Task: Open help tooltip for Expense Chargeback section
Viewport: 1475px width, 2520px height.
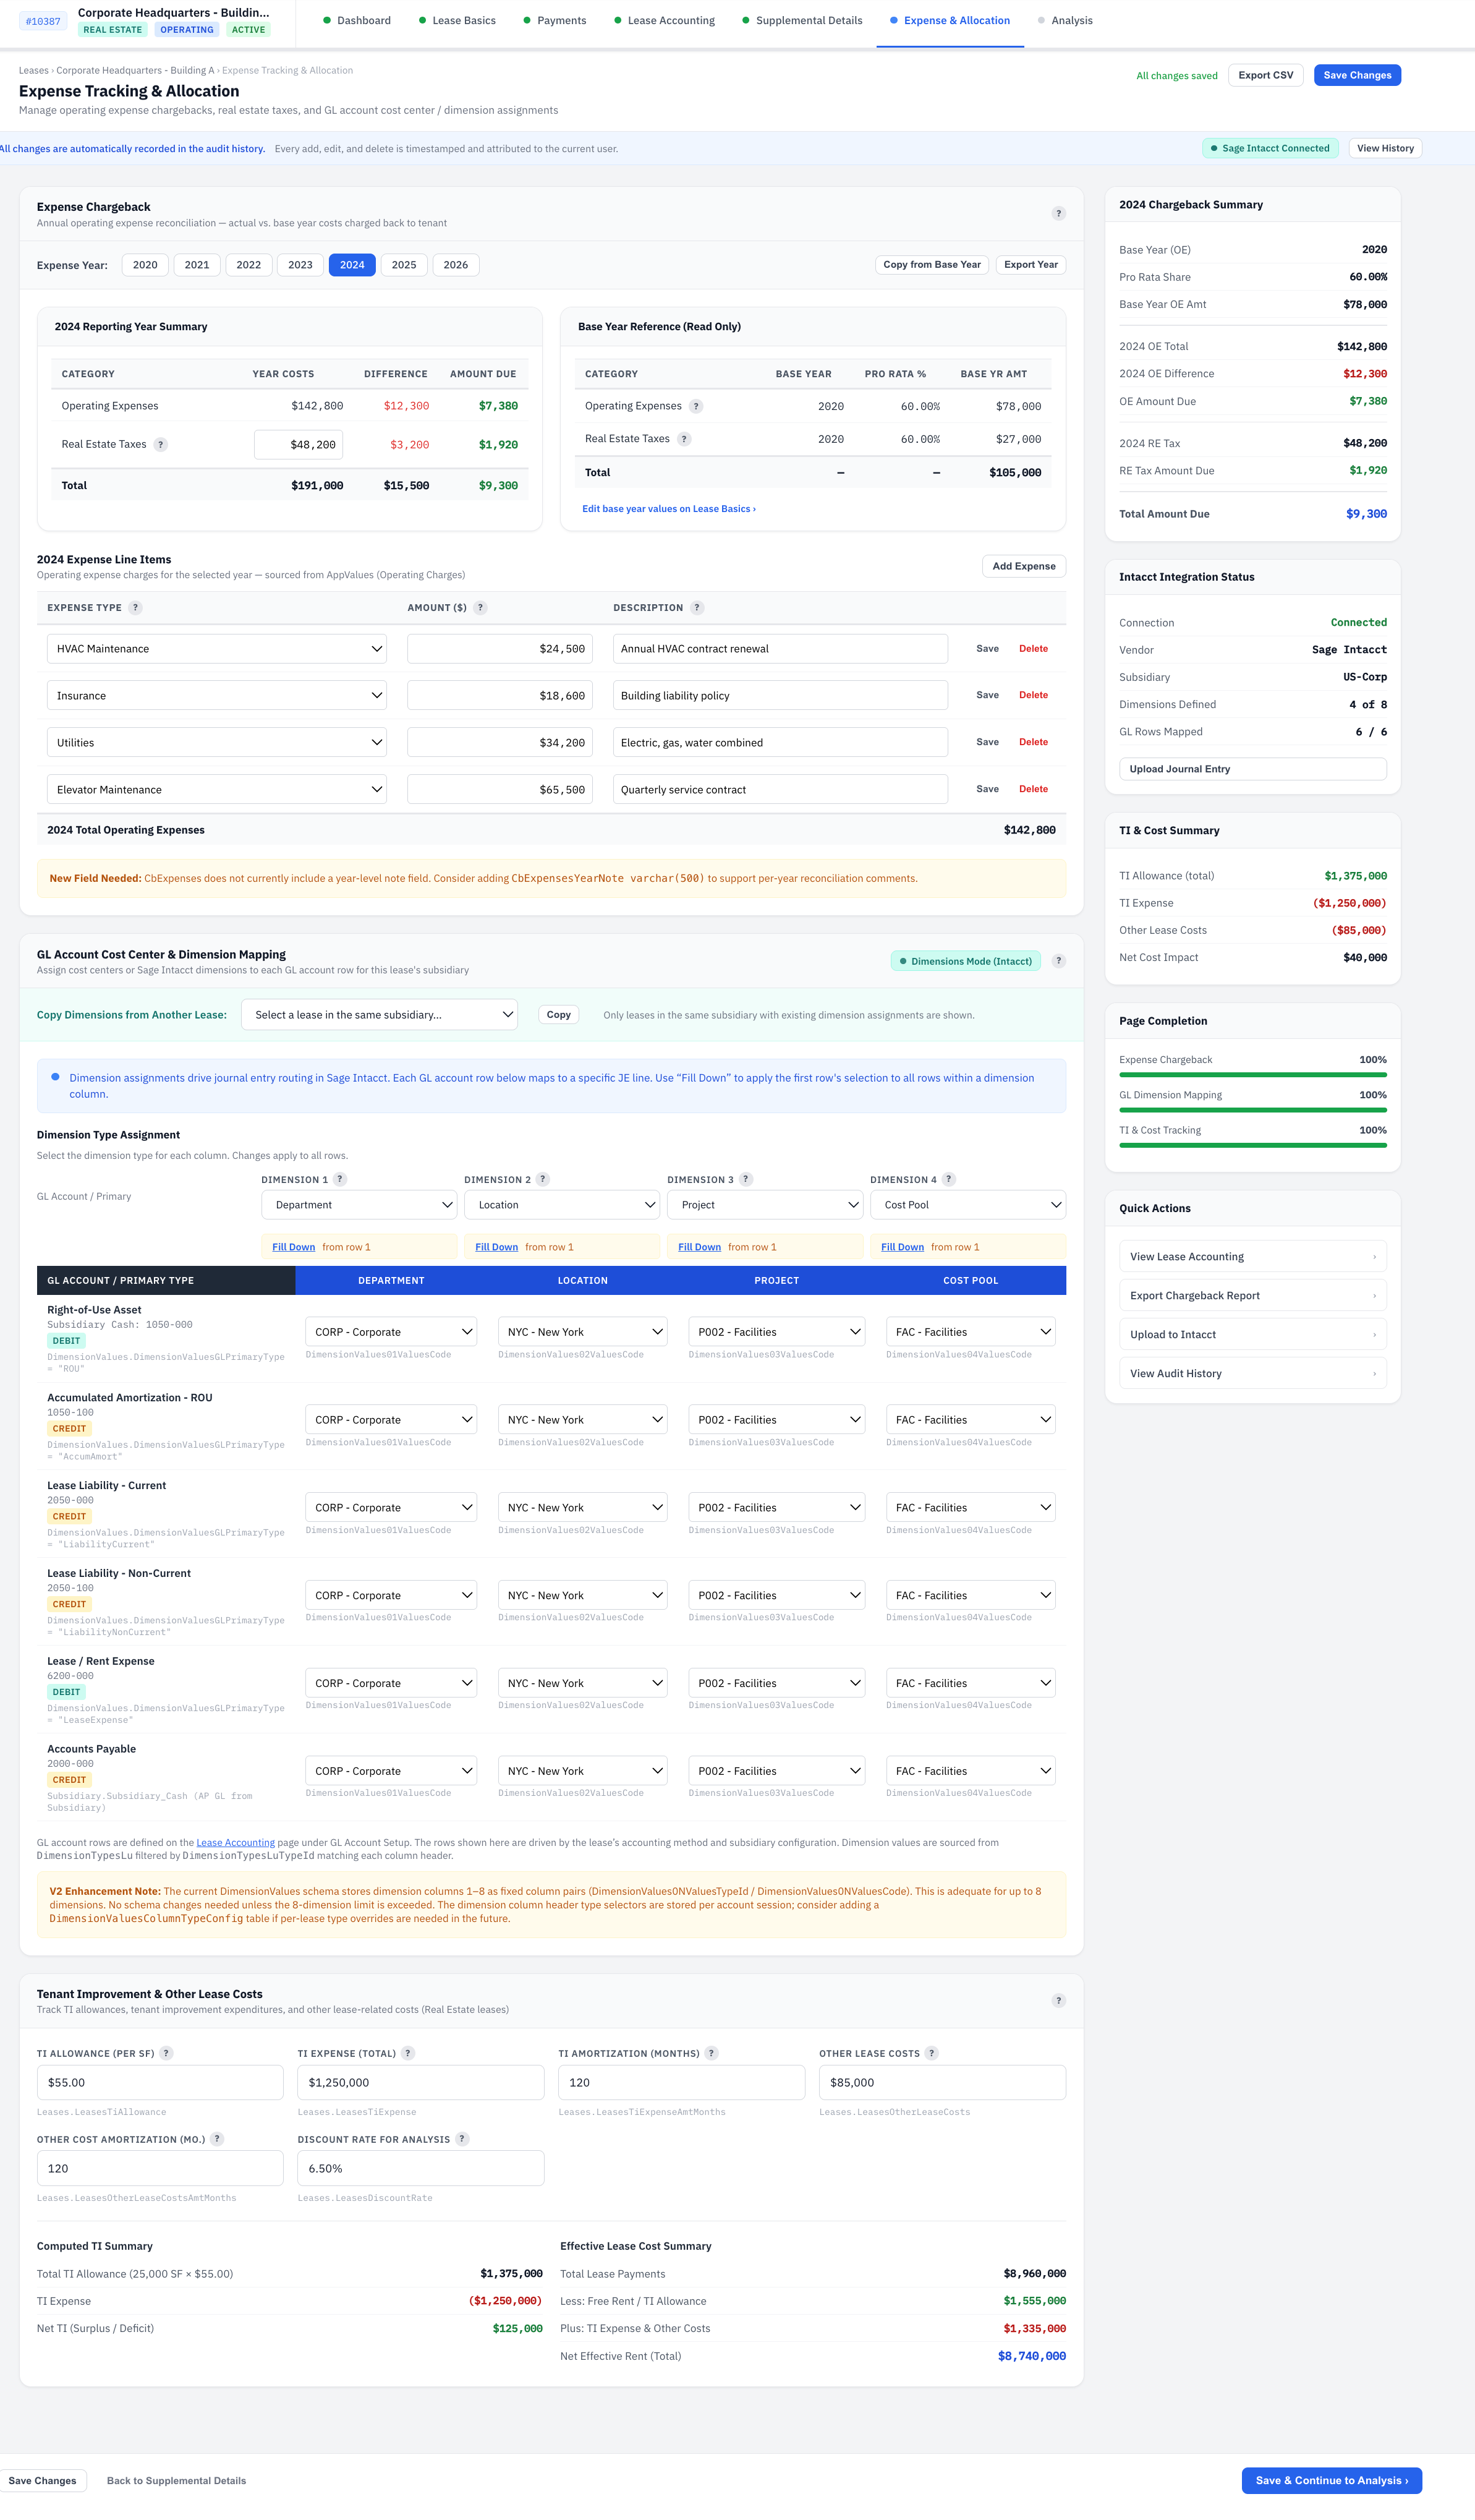Action: point(1058,213)
